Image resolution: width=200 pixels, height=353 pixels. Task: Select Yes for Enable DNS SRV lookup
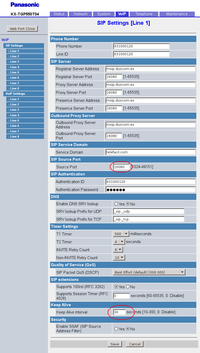(x=116, y=204)
